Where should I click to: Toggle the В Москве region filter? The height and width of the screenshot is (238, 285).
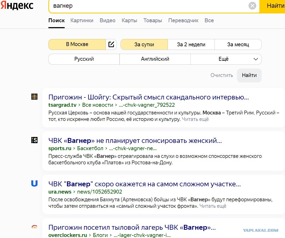(x=77, y=44)
